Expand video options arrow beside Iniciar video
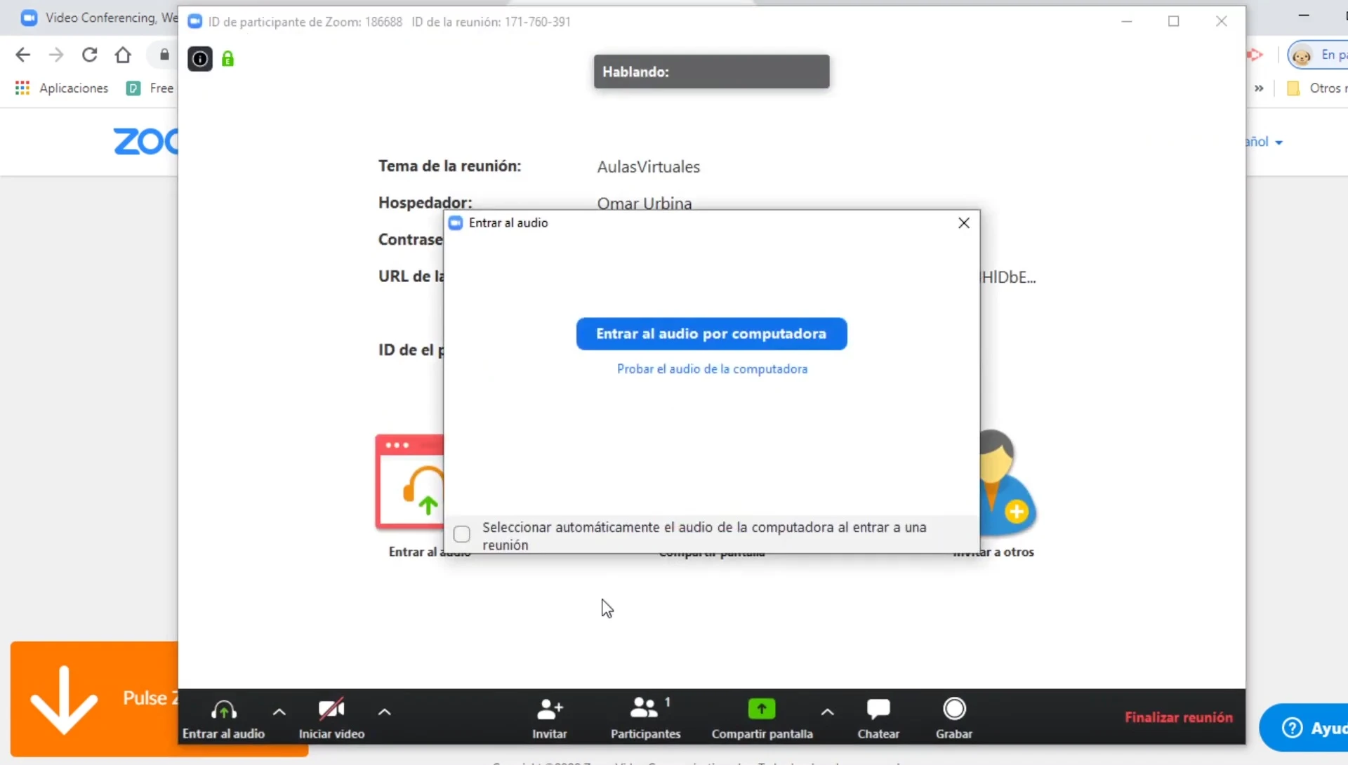The width and height of the screenshot is (1348, 765). click(384, 712)
